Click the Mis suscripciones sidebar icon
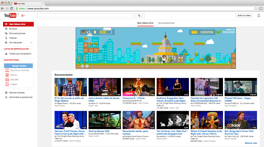Screen dimensions: 264x147 (6, 34)
